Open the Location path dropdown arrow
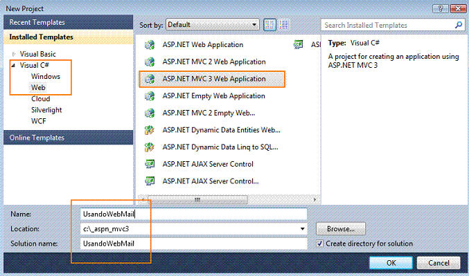Image resolution: width=469 pixels, height=276 pixels. (x=303, y=229)
